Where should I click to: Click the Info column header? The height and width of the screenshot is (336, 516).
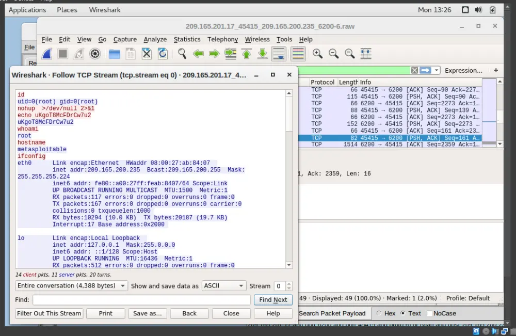(x=420, y=82)
